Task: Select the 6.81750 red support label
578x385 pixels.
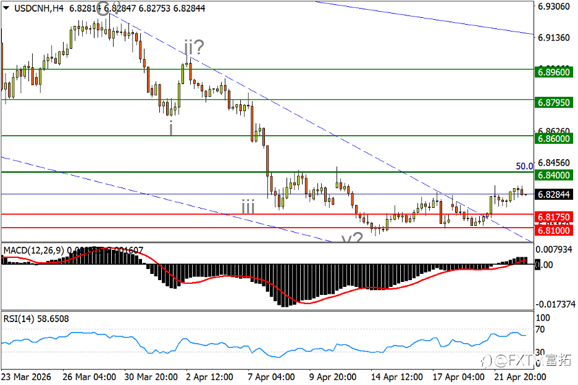Action: [554, 217]
